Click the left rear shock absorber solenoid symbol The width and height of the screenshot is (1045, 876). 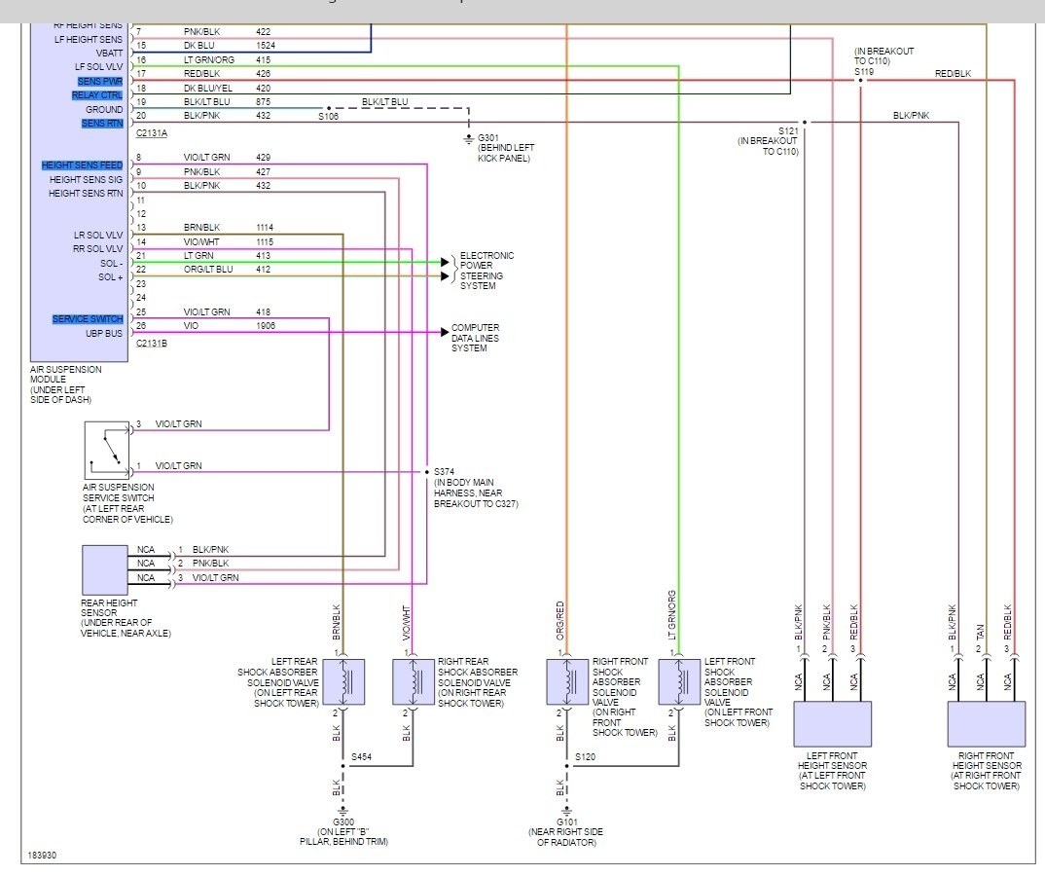343,681
